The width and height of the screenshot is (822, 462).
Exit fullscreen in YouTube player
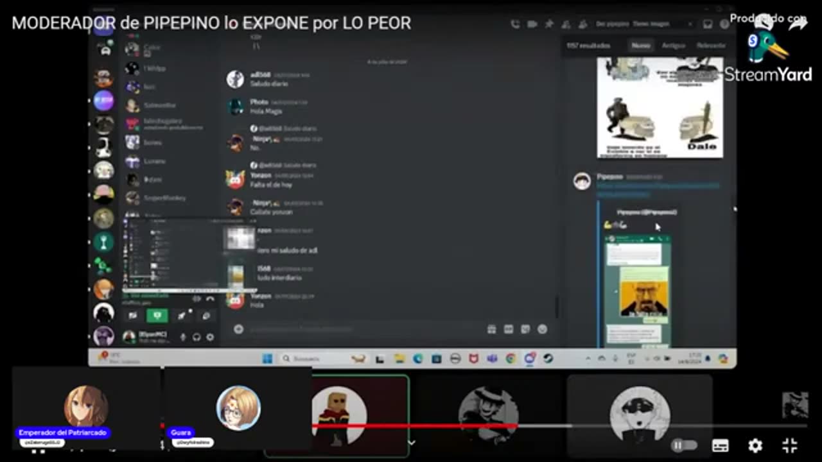(790, 445)
